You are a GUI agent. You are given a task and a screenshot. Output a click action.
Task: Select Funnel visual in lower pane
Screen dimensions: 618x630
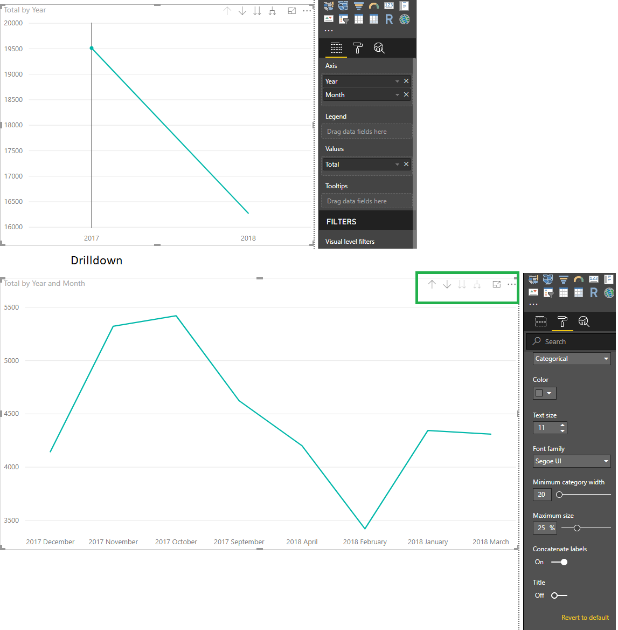point(564,279)
